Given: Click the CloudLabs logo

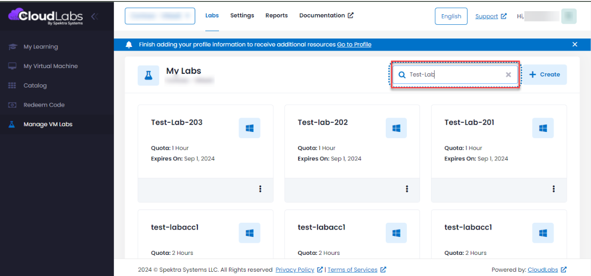Looking at the screenshot, I should 46,16.
